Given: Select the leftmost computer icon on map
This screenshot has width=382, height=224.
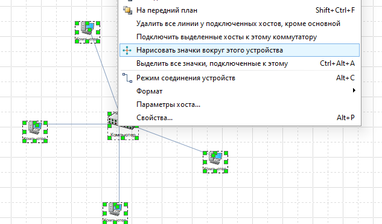Looking at the screenshot, I should point(35,132).
